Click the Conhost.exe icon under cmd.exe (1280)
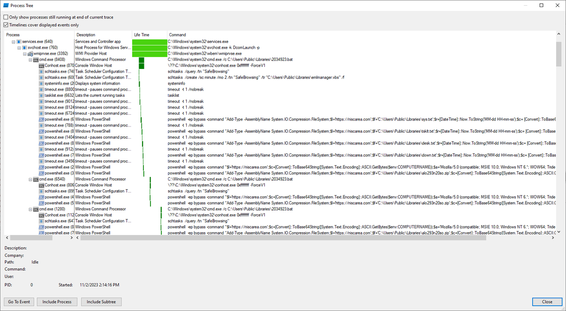This screenshot has width=566, height=311. click(x=42, y=215)
